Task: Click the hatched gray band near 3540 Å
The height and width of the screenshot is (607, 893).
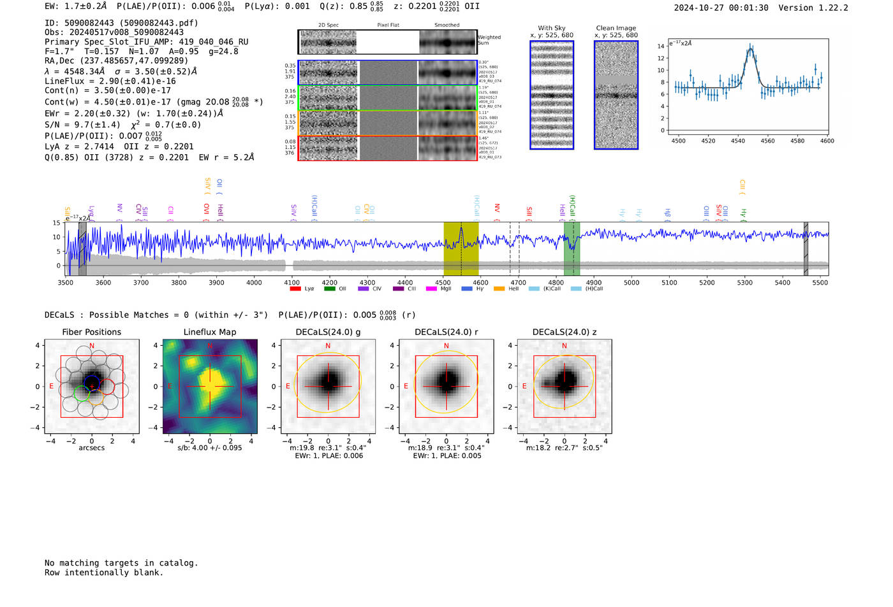Action: (82, 249)
